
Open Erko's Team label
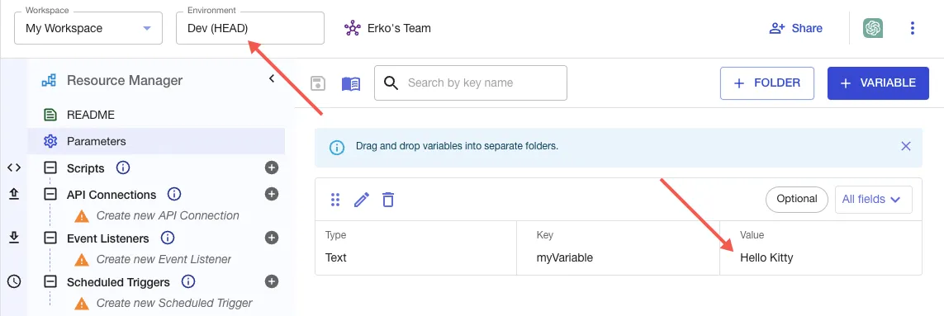click(x=399, y=28)
